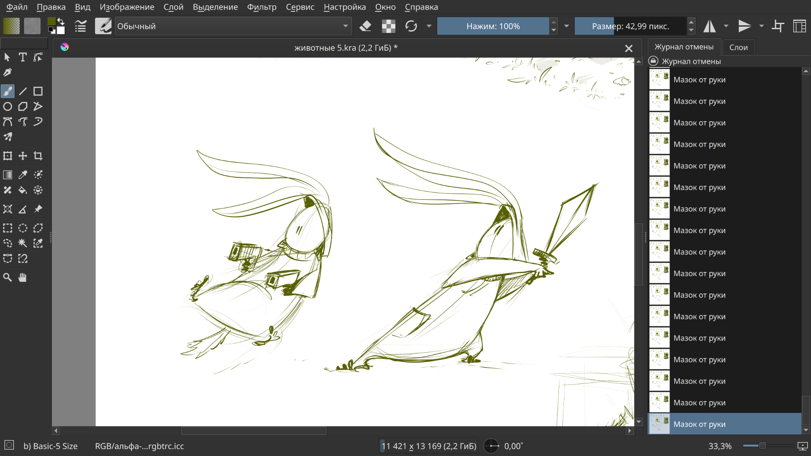This screenshot has width=811, height=456.
Task: Expand the dropdown arrow next to Нажим
Action: coord(566,26)
